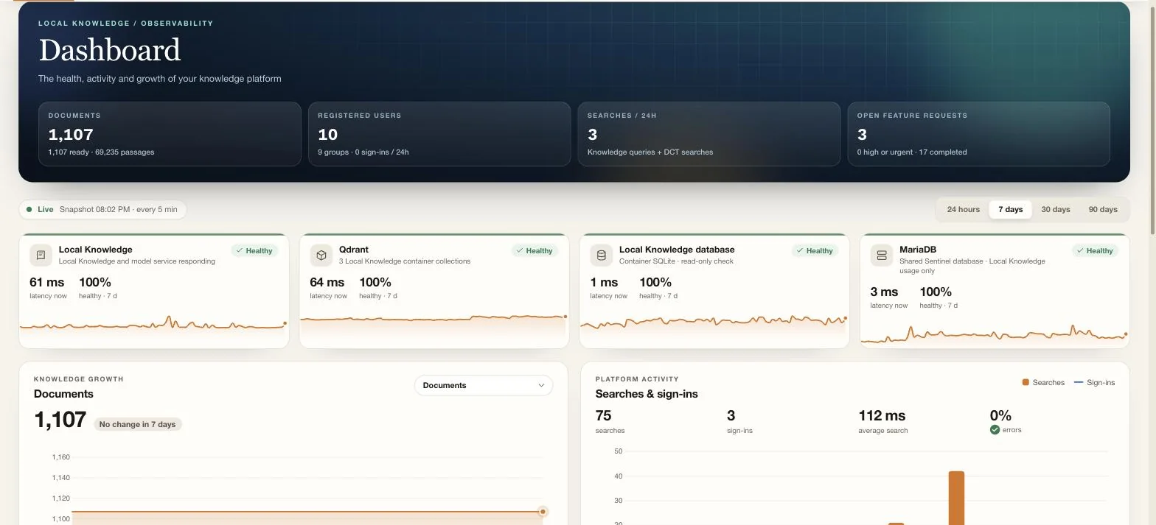Click '3 Local Knowledge container collections' text

(x=405, y=261)
